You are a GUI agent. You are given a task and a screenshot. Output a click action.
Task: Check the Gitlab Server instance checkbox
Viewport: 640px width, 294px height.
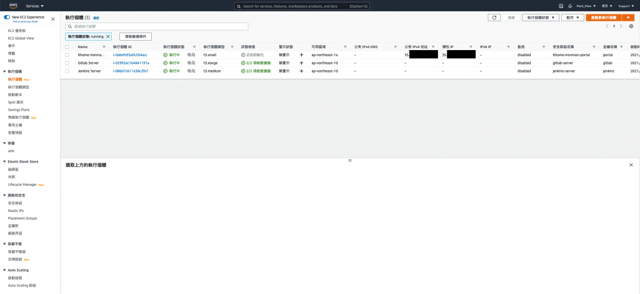coord(67,63)
